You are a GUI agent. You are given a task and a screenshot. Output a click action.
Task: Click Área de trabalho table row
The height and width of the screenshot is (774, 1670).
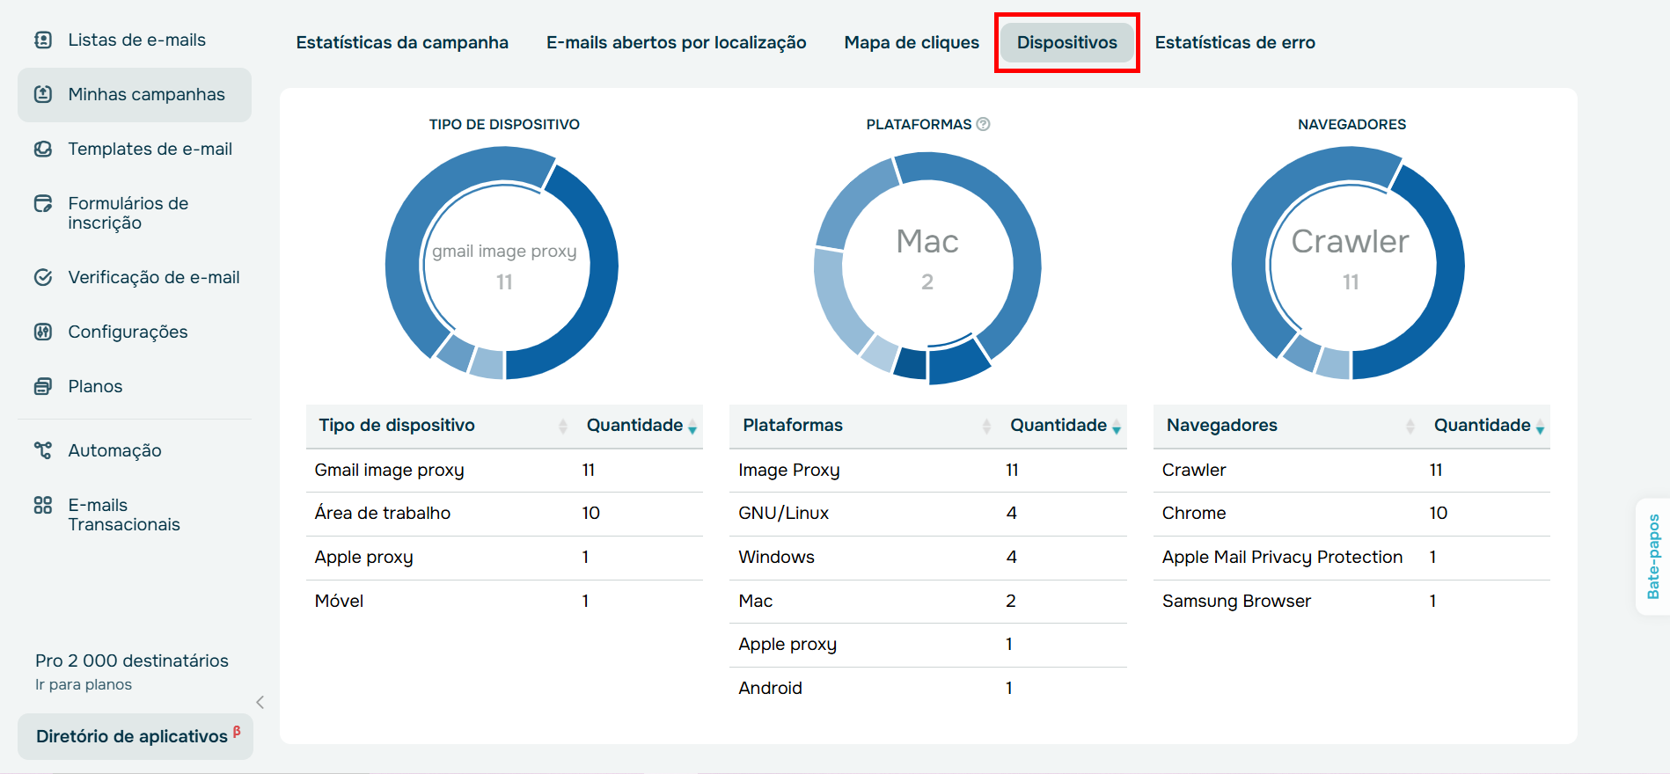click(x=504, y=514)
